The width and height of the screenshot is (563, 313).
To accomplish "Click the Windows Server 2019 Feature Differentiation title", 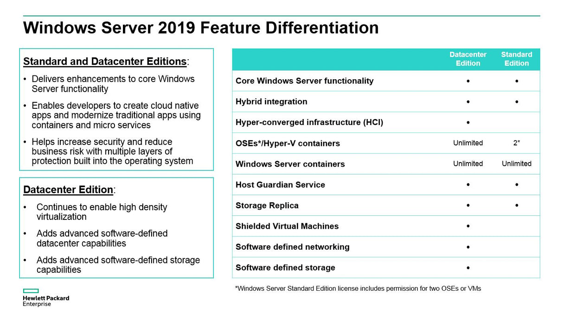I will pyautogui.click(x=201, y=28).
